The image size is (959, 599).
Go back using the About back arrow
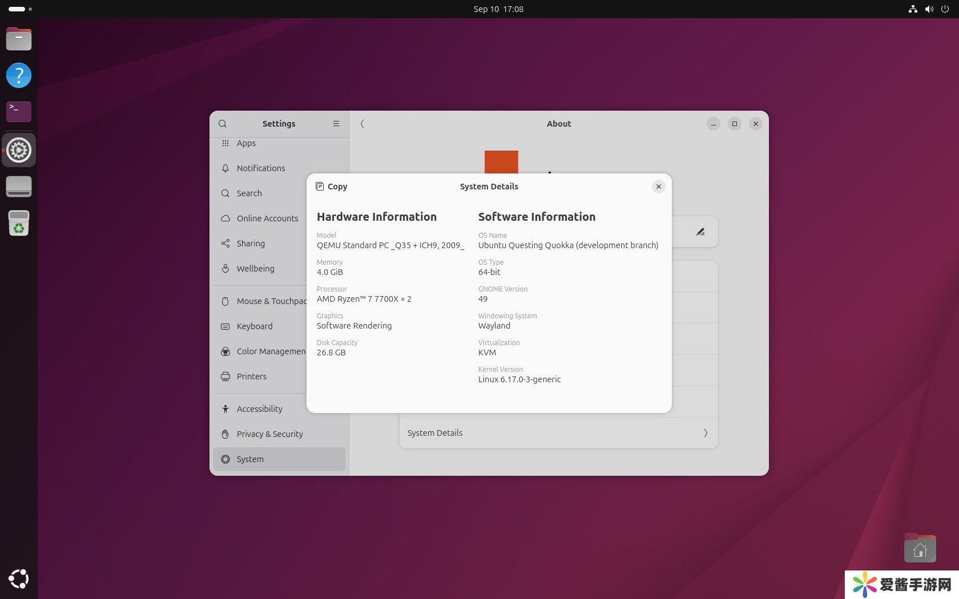(362, 124)
